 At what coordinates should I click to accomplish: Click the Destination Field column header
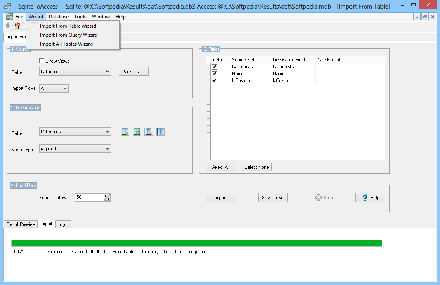[x=294, y=60]
